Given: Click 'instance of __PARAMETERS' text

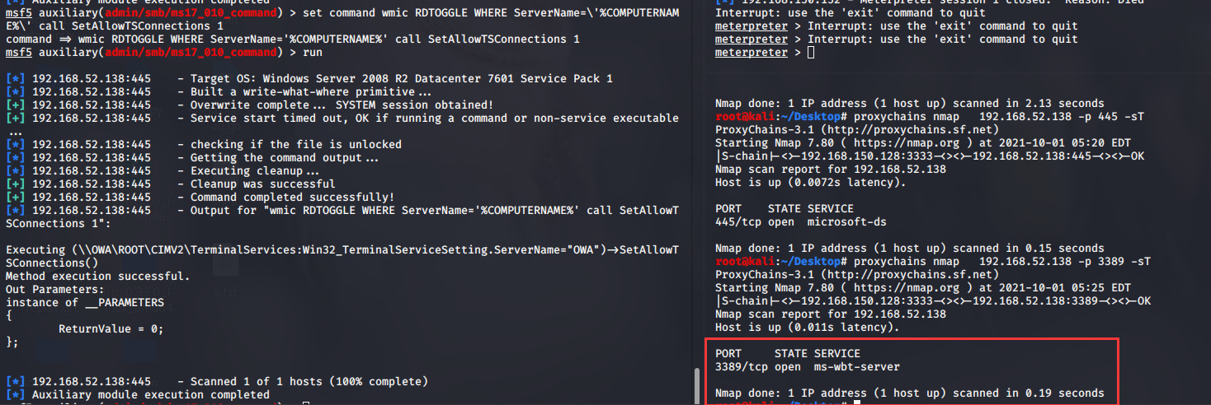Looking at the screenshot, I should point(85,303).
